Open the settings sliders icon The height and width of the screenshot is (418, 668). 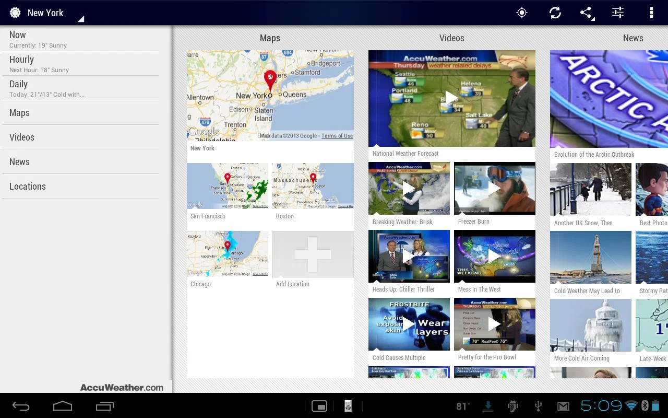[x=618, y=13]
